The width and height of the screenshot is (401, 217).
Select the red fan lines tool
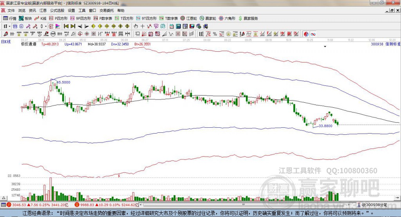(x=144, y=34)
